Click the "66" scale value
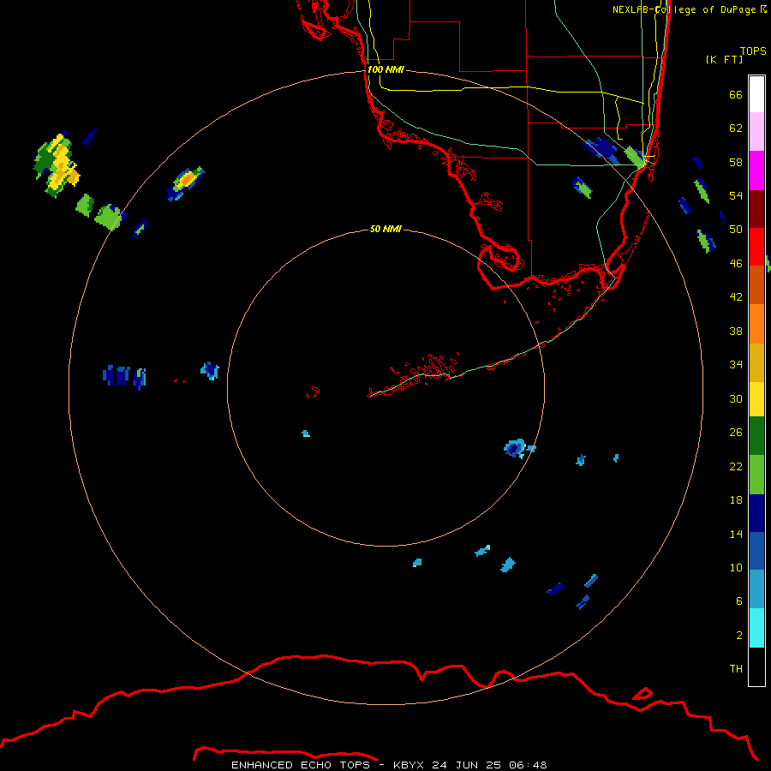Screen dimensions: 771x771 736,94
